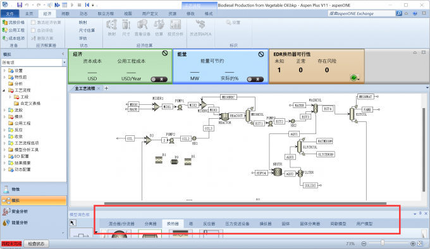Screen dimensions: 430x249
Task: Open cost options (成本选项) in ribbon
Action: (13, 38)
